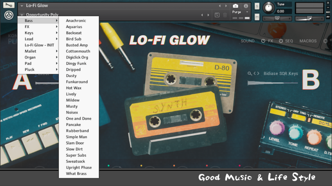Open the instrument info icon
Screen dimensions: 332x186
[x=246, y=6]
